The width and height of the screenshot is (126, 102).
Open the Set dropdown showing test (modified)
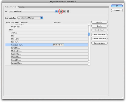34,11
